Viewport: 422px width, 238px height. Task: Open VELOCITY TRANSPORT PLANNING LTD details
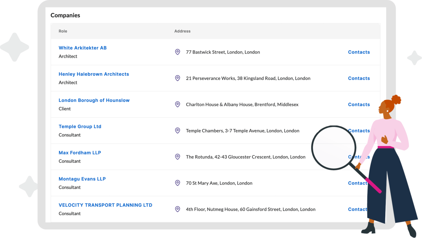point(105,205)
